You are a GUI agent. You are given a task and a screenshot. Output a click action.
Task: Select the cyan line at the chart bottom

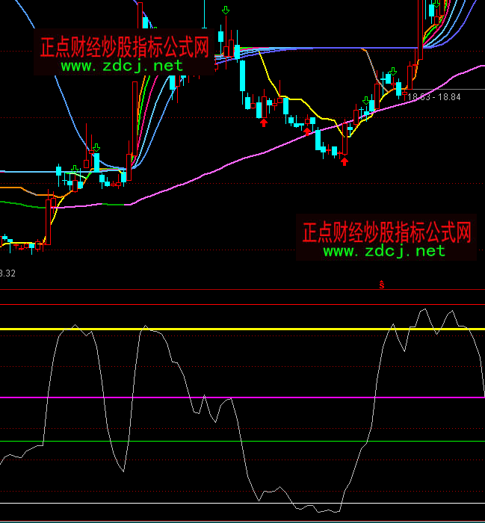coord(224,521)
